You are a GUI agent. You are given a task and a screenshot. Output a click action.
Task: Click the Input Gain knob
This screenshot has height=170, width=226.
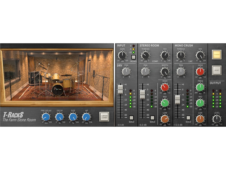click(122, 55)
